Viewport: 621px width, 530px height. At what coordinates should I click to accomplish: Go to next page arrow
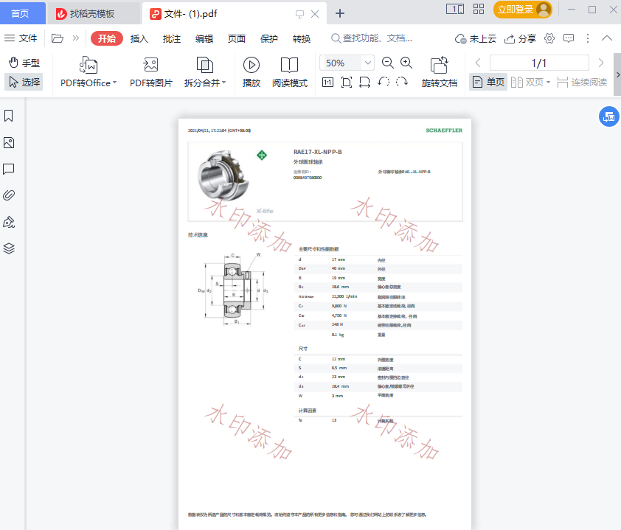tap(601, 63)
